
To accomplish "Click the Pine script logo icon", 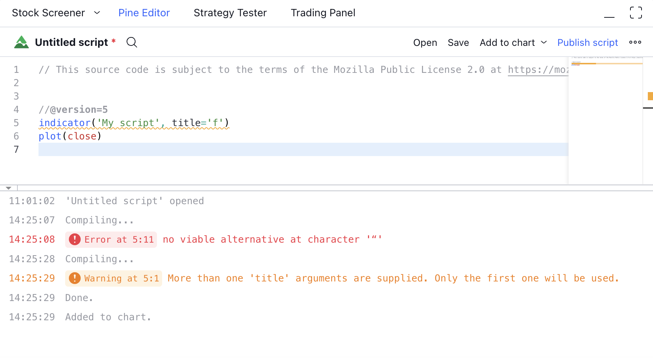I will click(21, 42).
